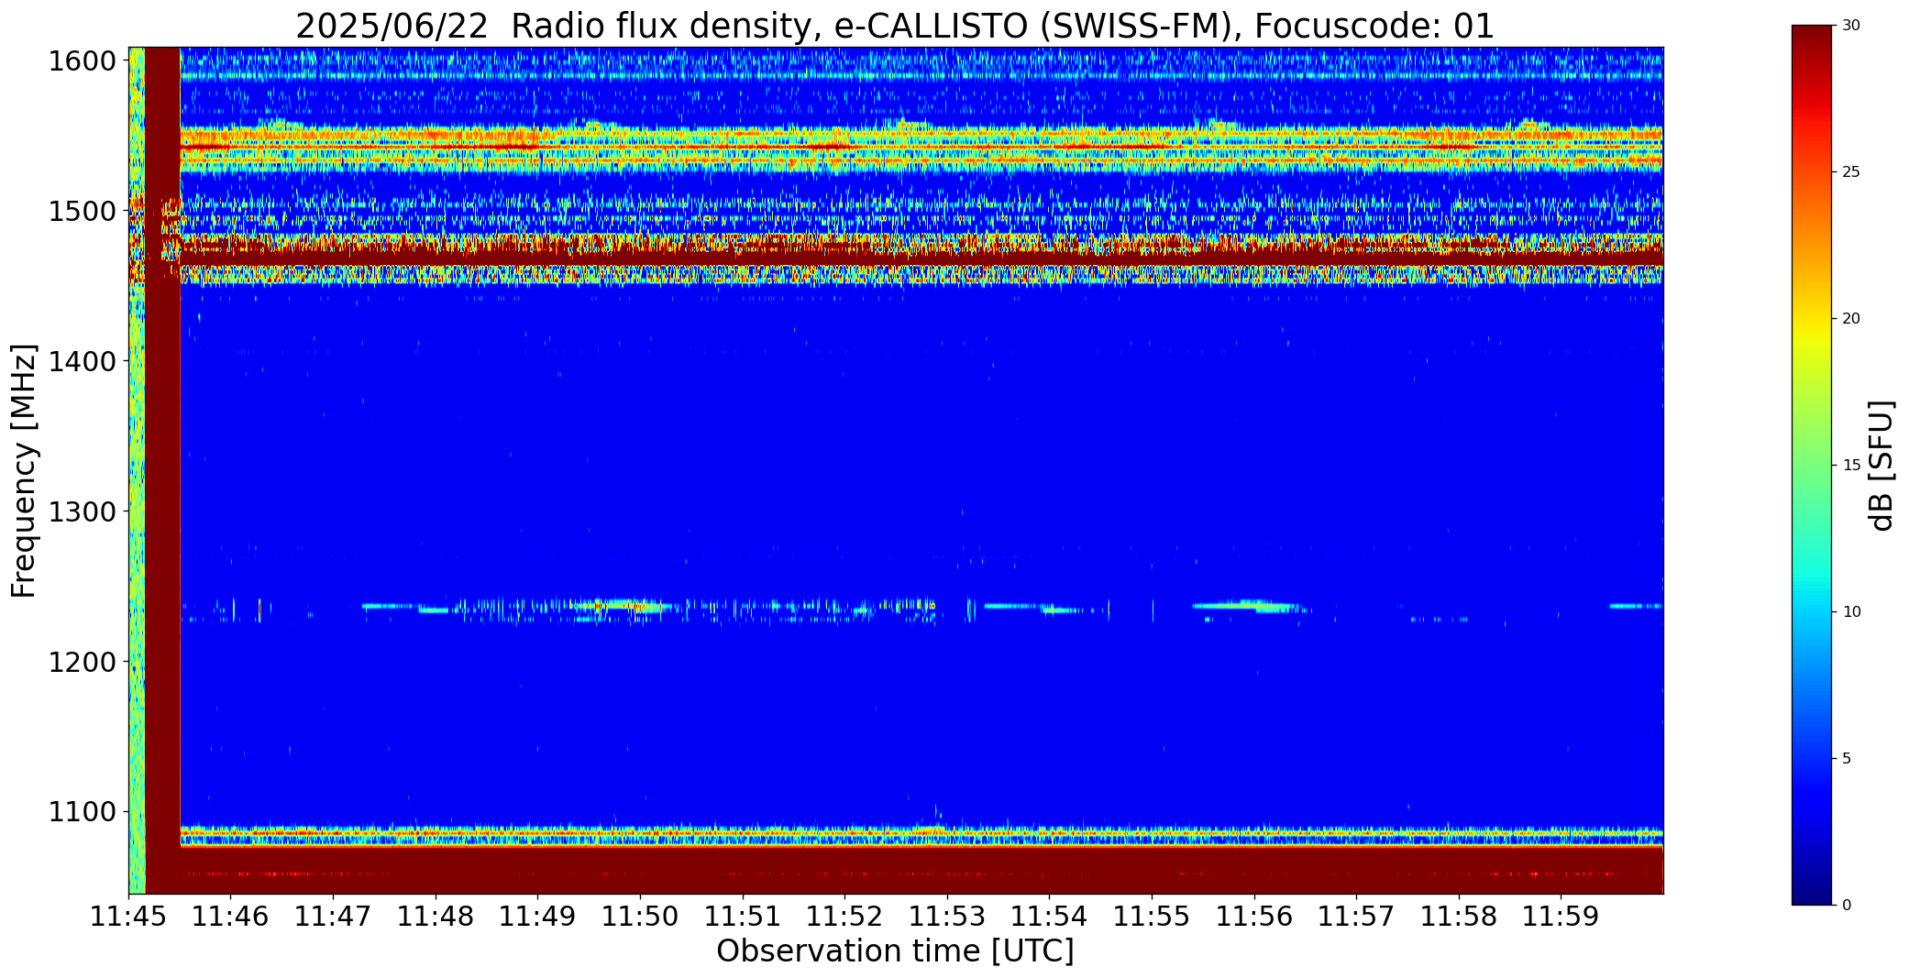Select the 1400 frequency axis label
This screenshot has height=978, width=1909.
[x=83, y=362]
